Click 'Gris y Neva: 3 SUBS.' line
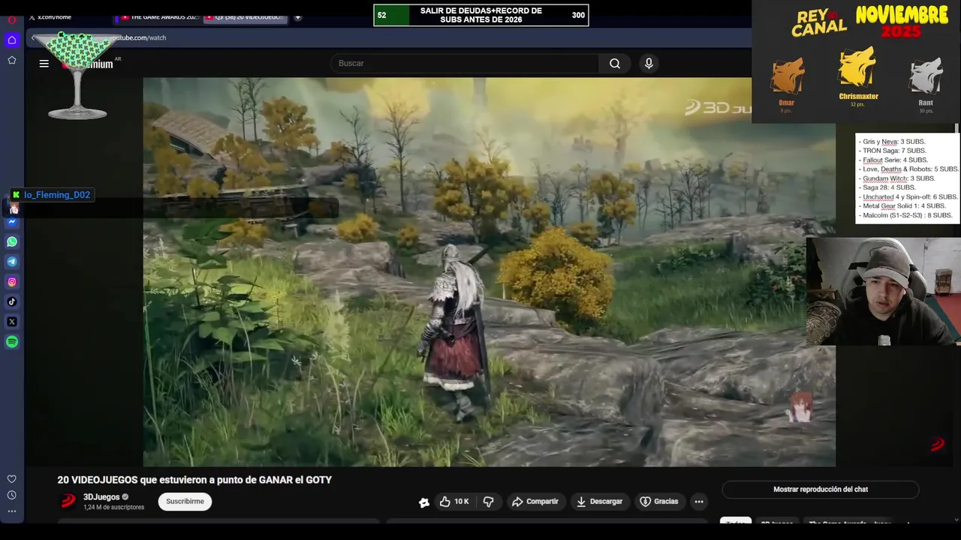 click(893, 142)
